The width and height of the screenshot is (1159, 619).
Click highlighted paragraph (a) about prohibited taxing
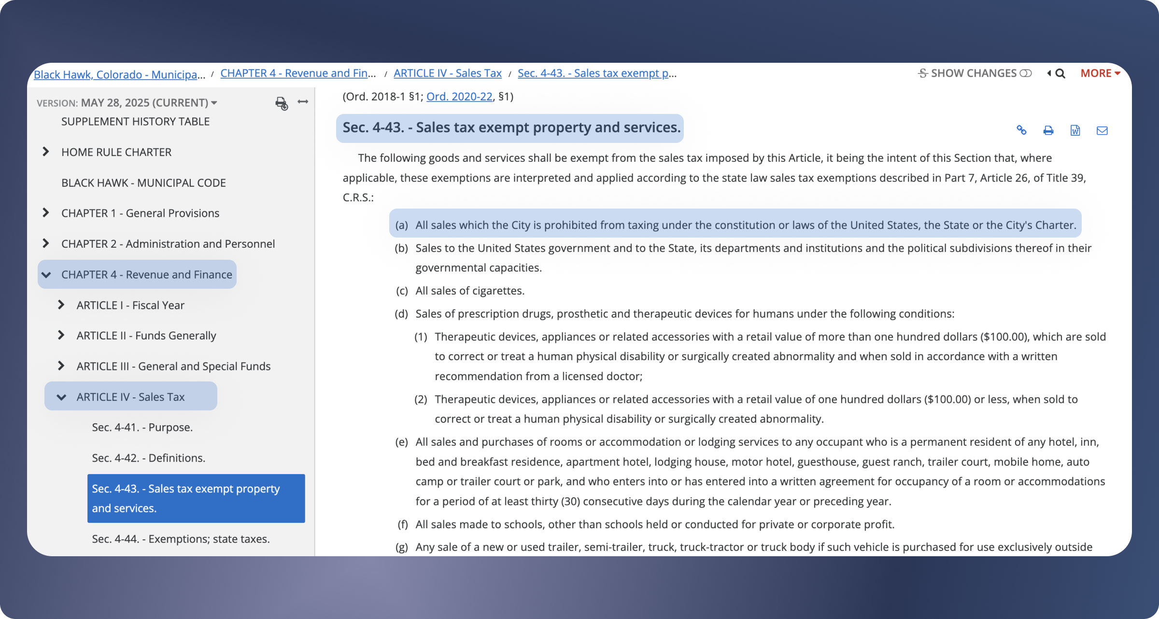tap(735, 225)
